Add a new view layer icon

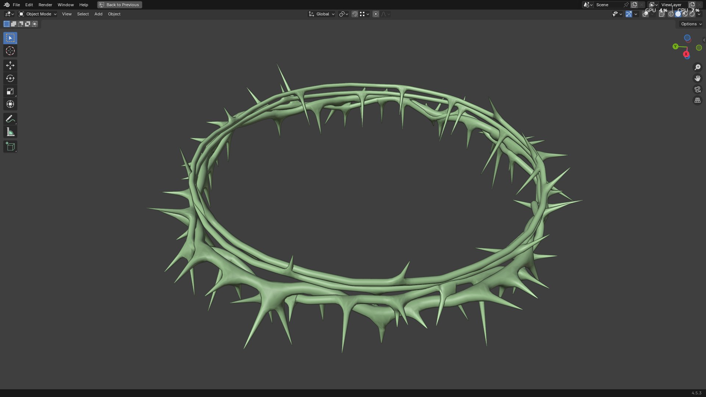pos(692,5)
